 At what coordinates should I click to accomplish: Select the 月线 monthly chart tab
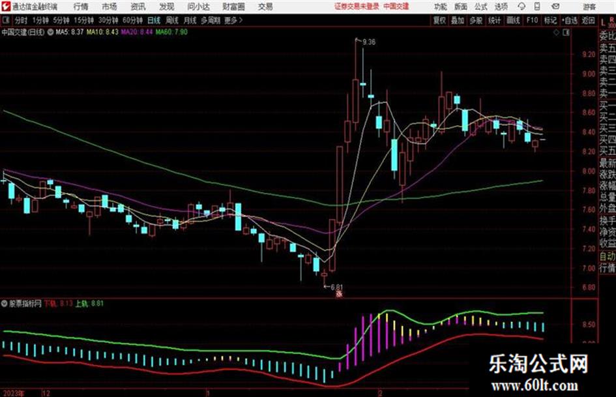tap(190, 20)
